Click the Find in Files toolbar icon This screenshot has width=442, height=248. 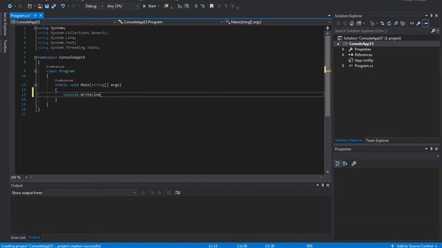tap(166, 6)
